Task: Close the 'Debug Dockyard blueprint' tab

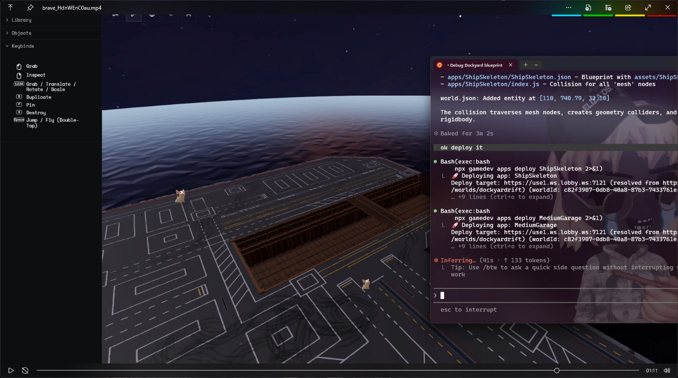Action: tap(510, 65)
